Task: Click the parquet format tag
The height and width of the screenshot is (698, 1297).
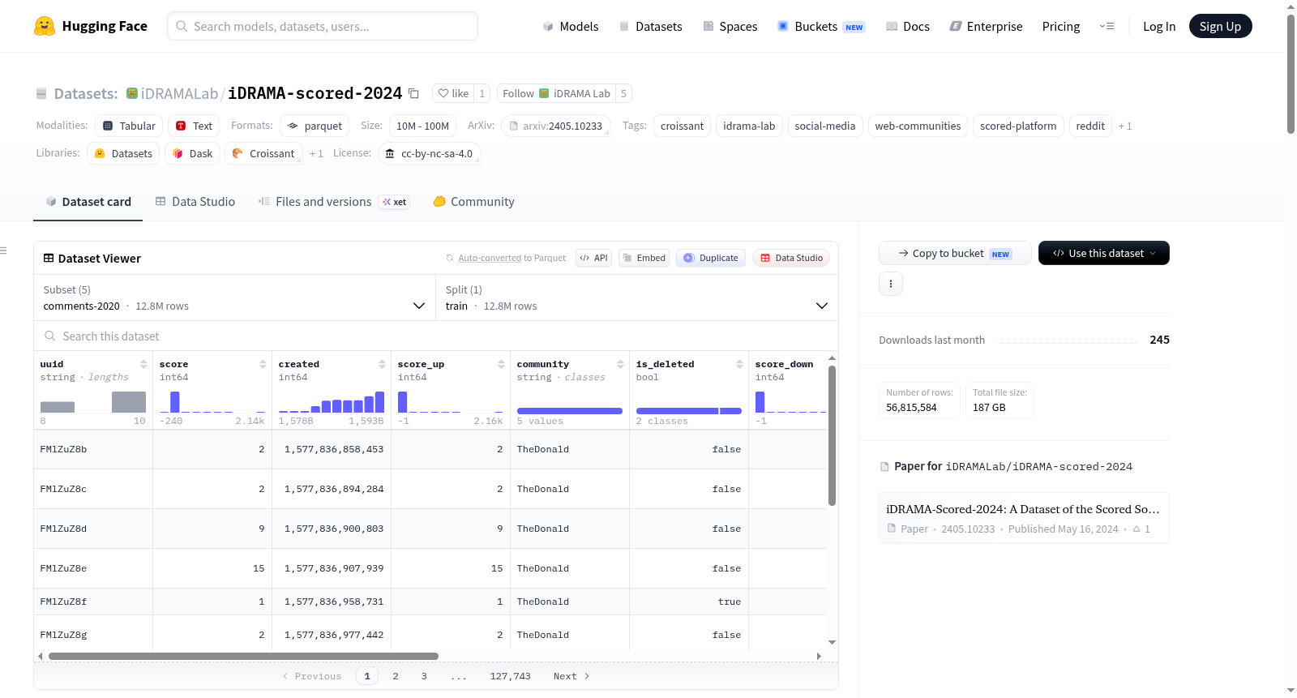Action: (x=315, y=126)
